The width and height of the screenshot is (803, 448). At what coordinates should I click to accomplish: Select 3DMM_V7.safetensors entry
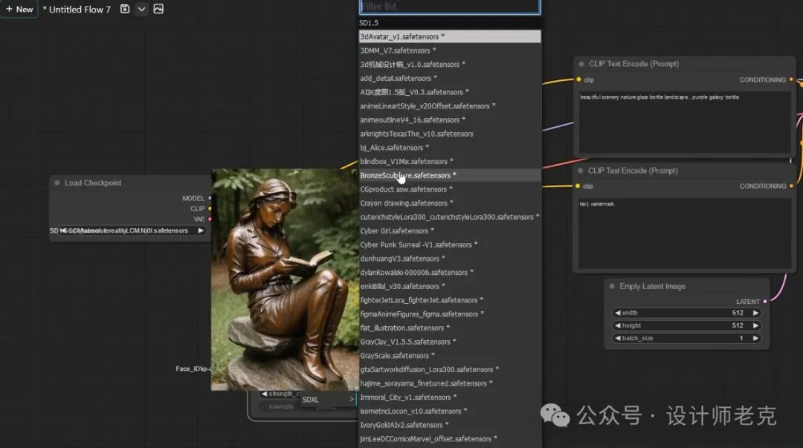450,51
